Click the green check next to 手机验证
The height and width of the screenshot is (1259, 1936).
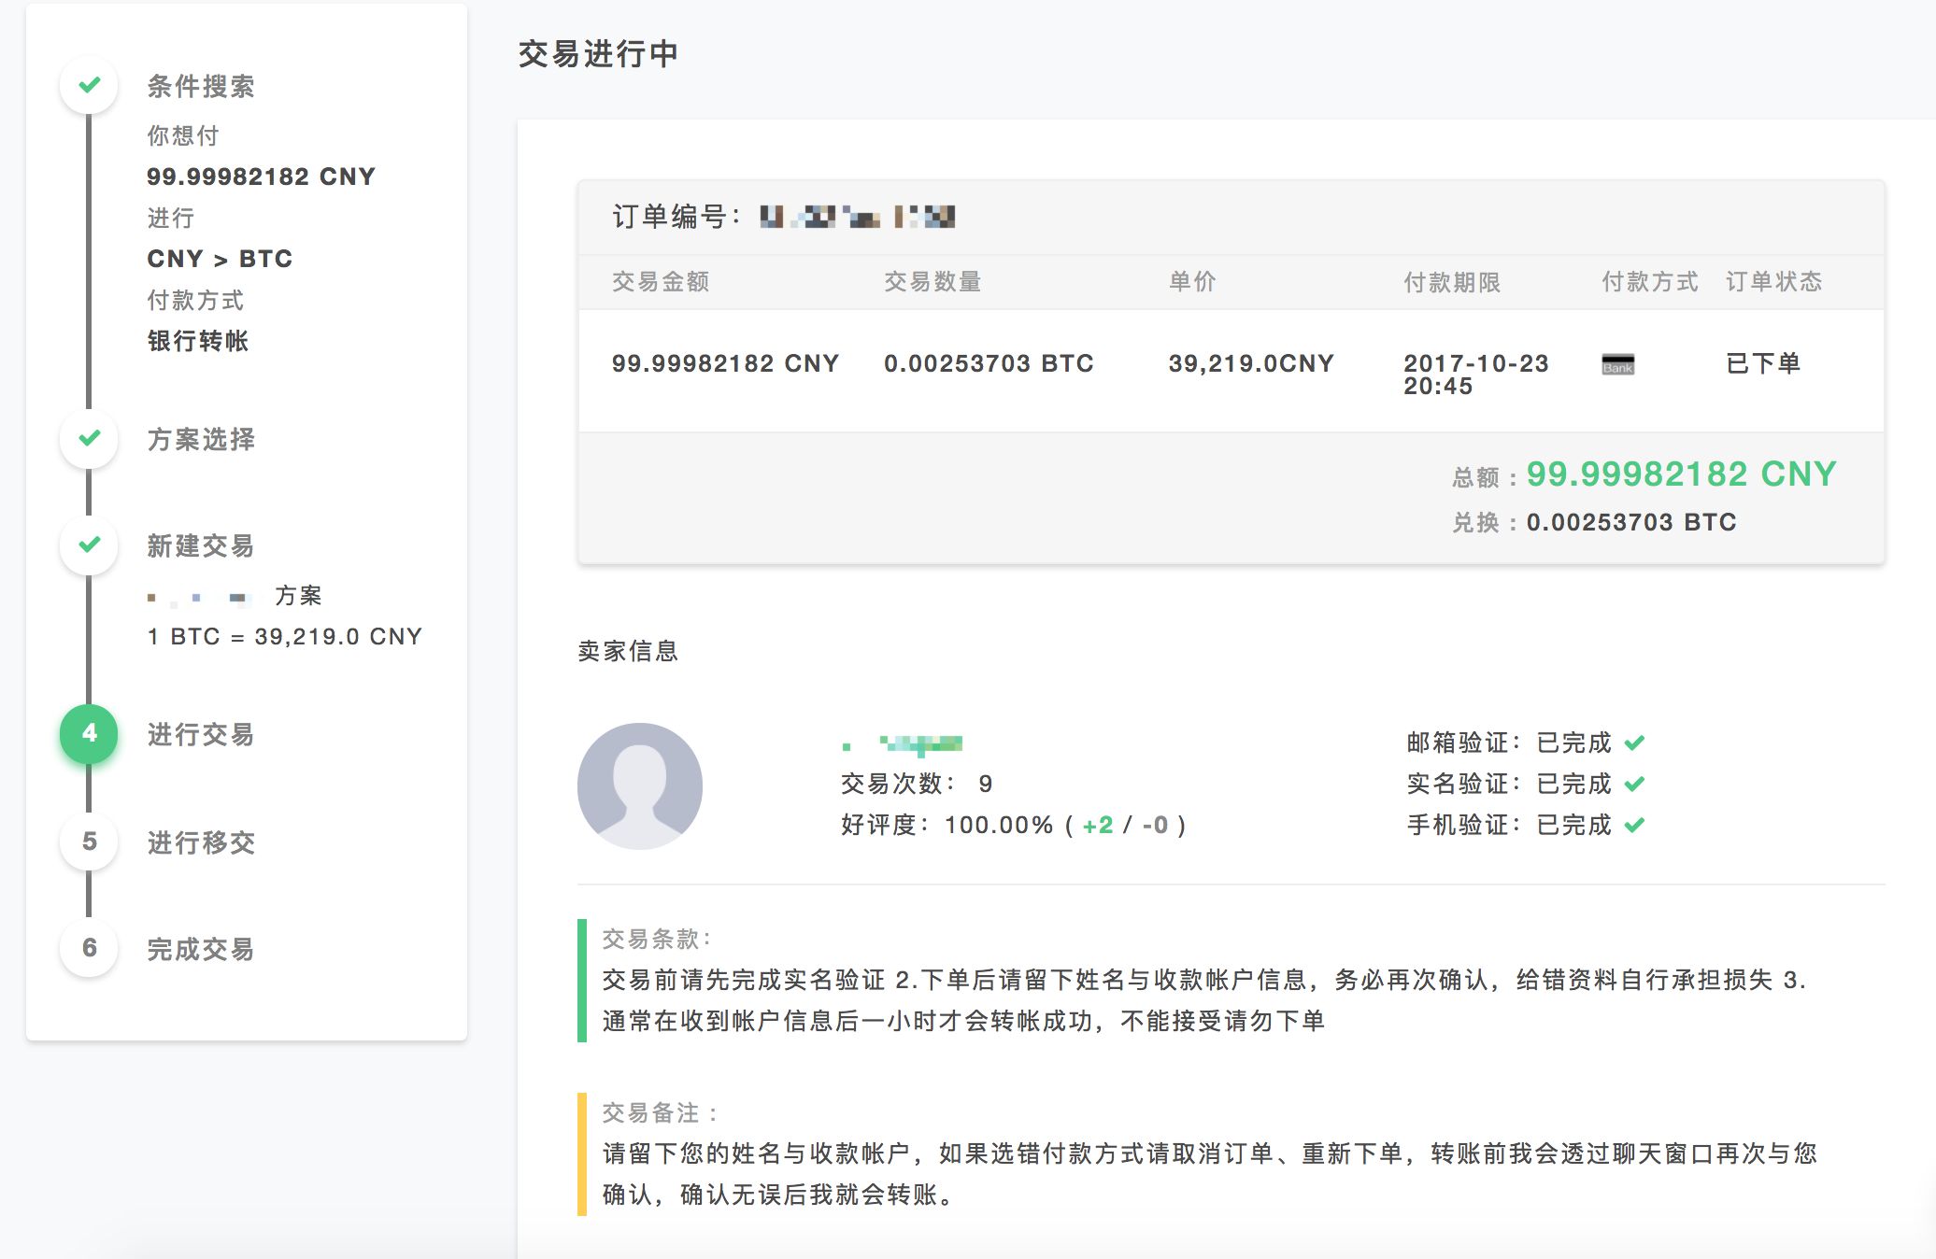pos(1634,826)
